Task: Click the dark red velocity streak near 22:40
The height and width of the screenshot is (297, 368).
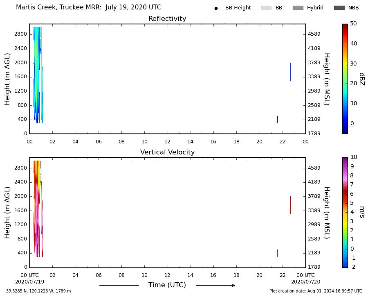Action: coord(290,205)
